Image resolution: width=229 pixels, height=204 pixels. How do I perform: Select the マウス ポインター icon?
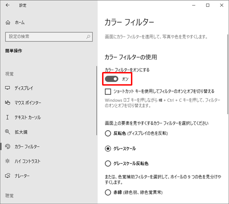point(7,103)
